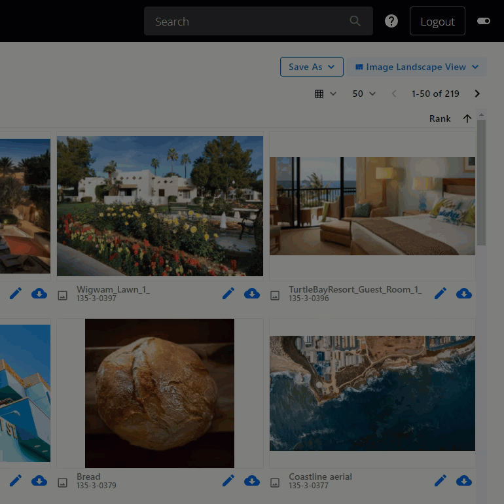Edit Wigwam_Lawn_1_ with pencil icon
Screen dimensions: 504x504
(x=228, y=293)
